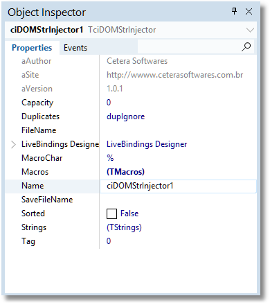The height and width of the screenshot is (305, 270).
Task: Select the aVersion property row
Action: click(37, 89)
